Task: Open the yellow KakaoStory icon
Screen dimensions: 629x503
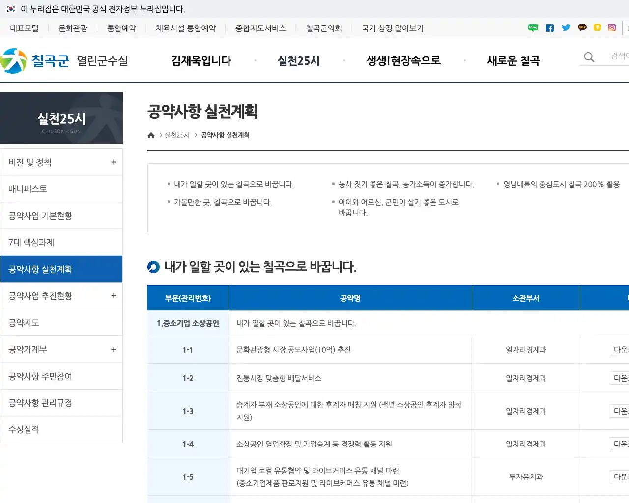Action: (x=597, y=28)
